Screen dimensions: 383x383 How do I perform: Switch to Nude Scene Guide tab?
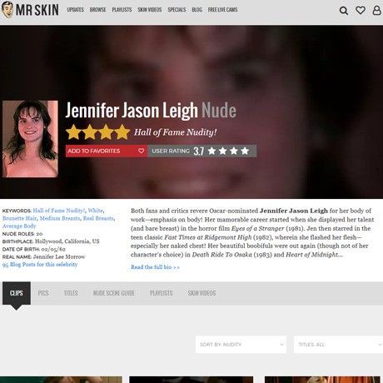tap(114, 293)
